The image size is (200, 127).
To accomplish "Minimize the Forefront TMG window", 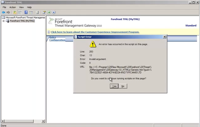I will (190, 2).
